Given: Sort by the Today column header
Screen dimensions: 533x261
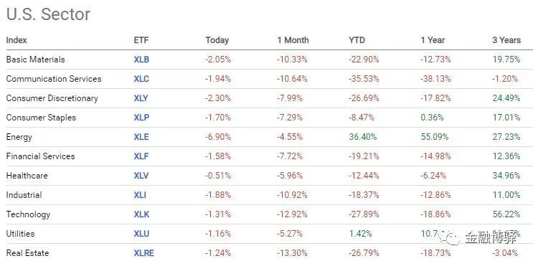Looking at the screenshot, I should (217, 40).
